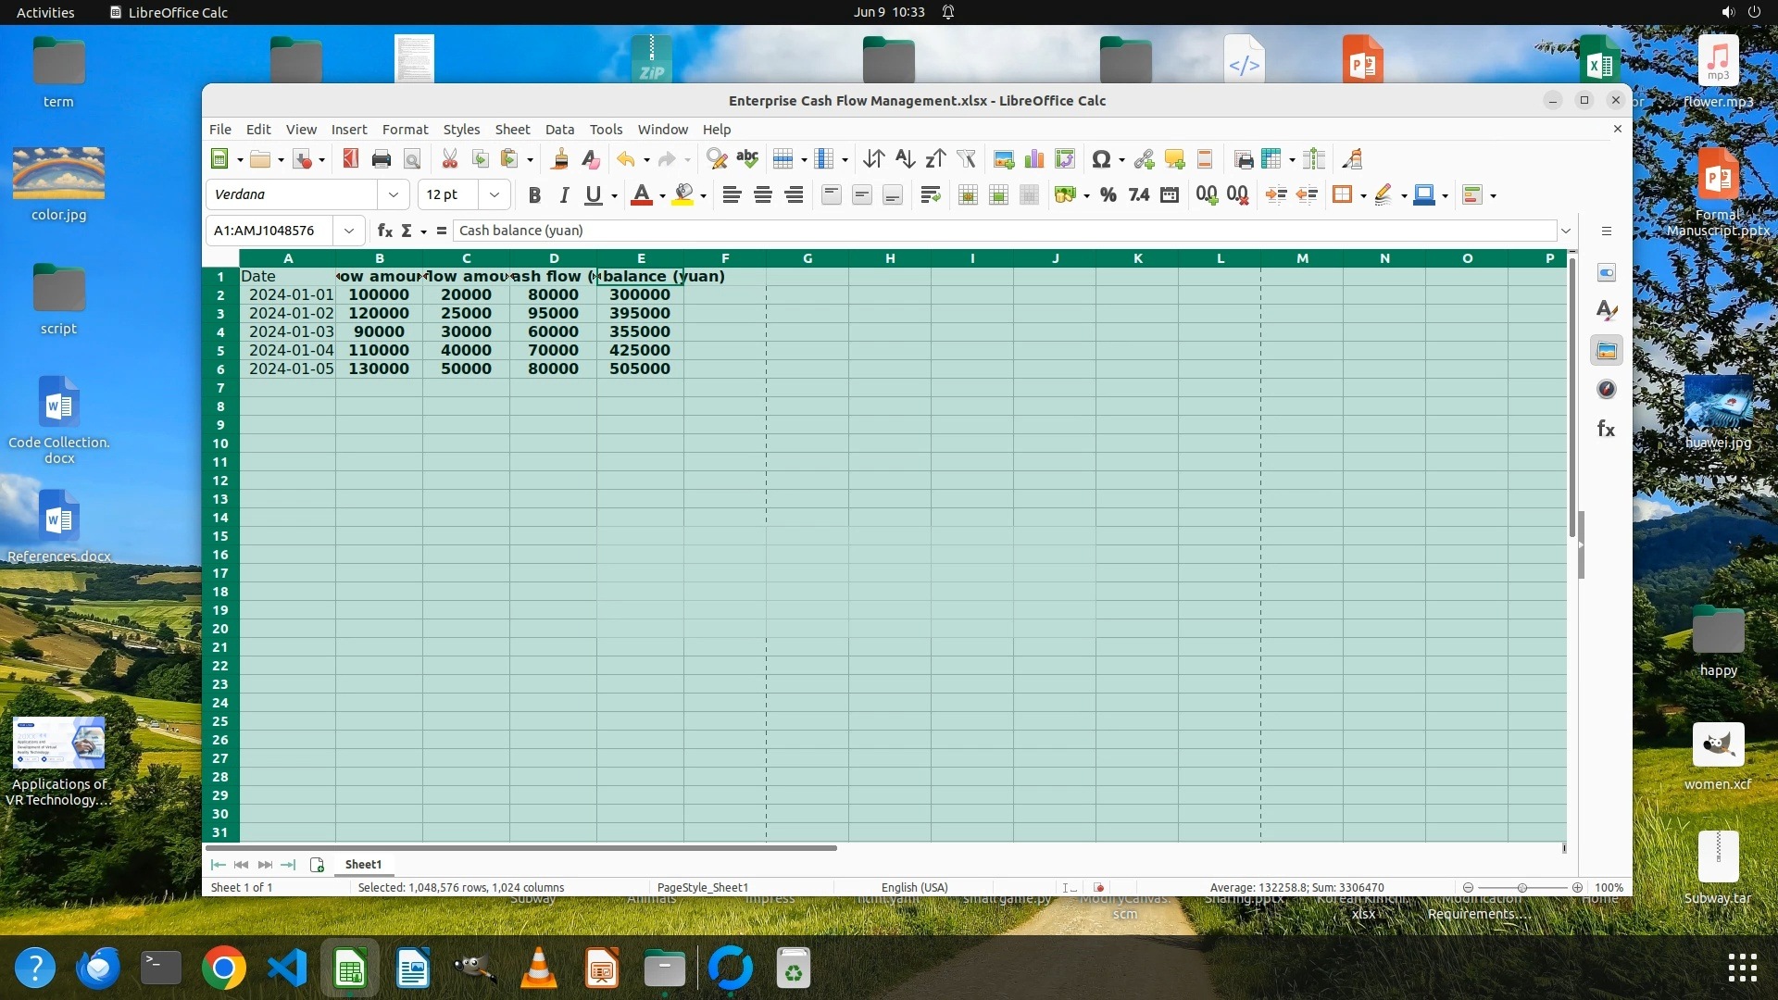Open the Format menu
1778x1000 pixels.
tap(405, 130)
